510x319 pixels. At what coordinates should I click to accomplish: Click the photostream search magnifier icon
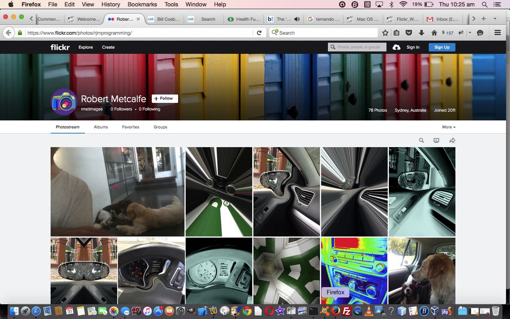(421, 140)
